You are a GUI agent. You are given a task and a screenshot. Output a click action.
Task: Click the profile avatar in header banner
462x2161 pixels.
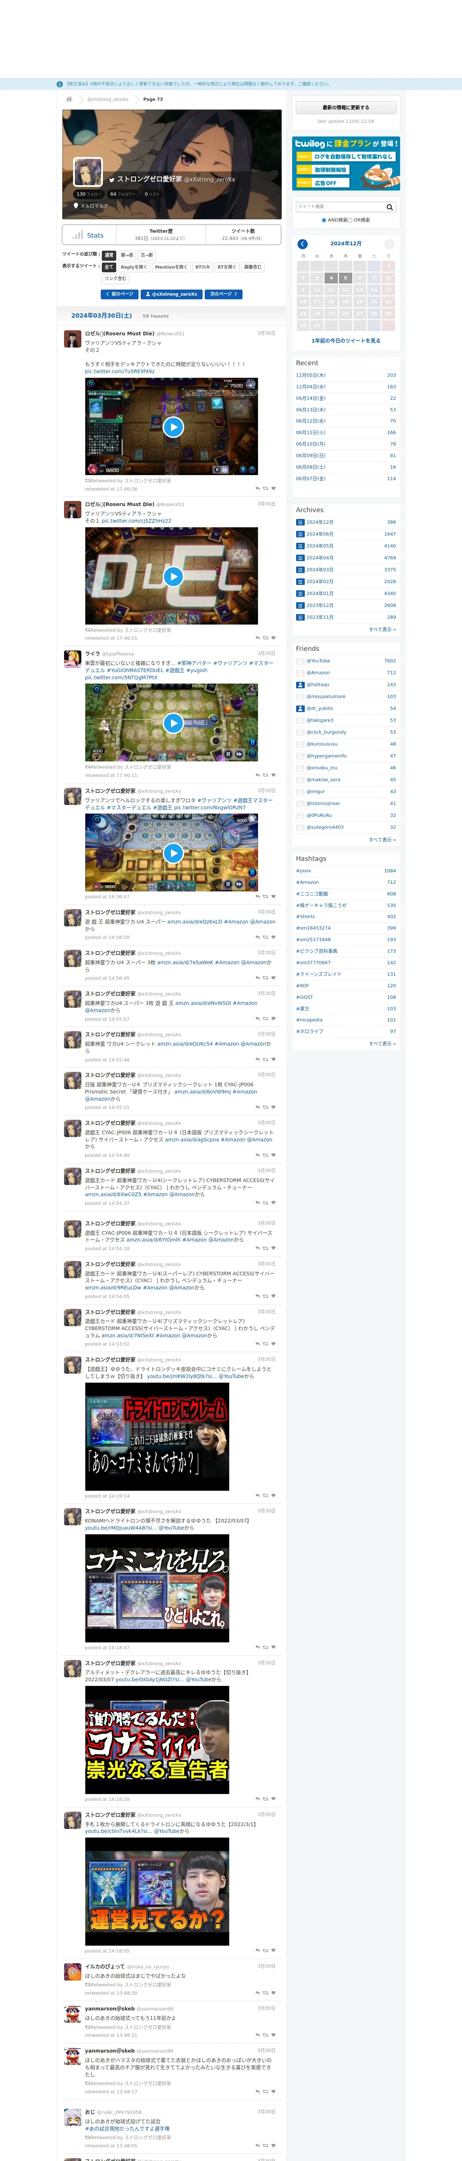coord(88,172)
